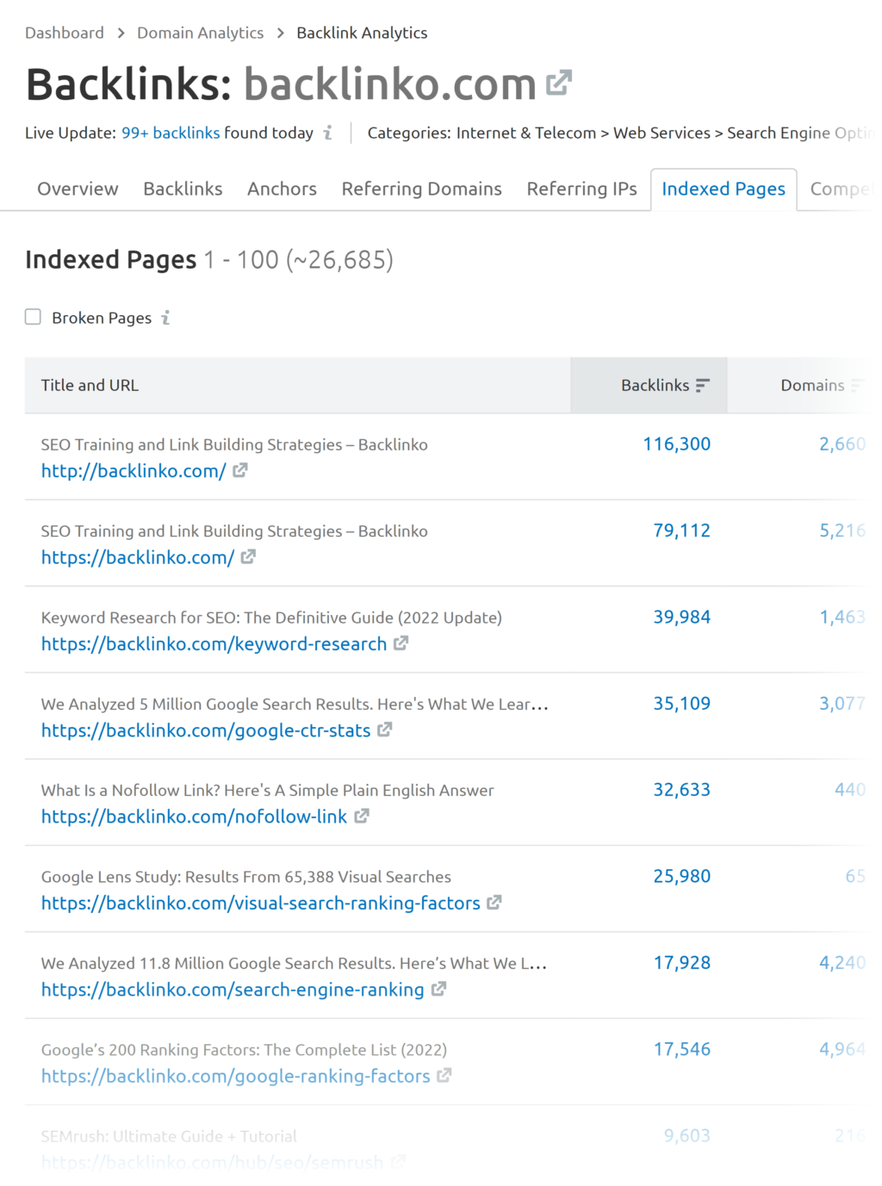Open nofollow-link page via external link icon
Image resolution: width=882 pixels, height=1186 pixels.
pyautogui.click(x=361, y=817)
